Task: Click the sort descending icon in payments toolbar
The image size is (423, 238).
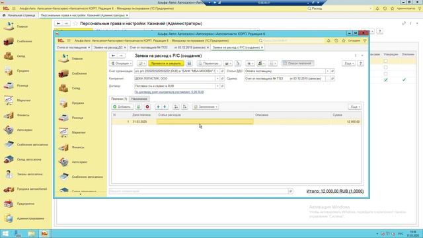Action: click(x=185, y=107)
